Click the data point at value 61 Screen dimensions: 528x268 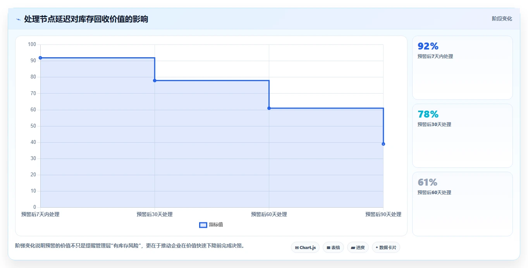point(269,108)
